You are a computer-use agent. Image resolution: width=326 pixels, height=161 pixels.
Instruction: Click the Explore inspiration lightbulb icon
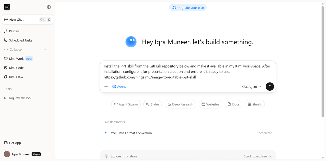(106, 156)
